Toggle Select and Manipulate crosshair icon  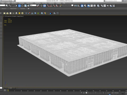(x=42, y=6)
